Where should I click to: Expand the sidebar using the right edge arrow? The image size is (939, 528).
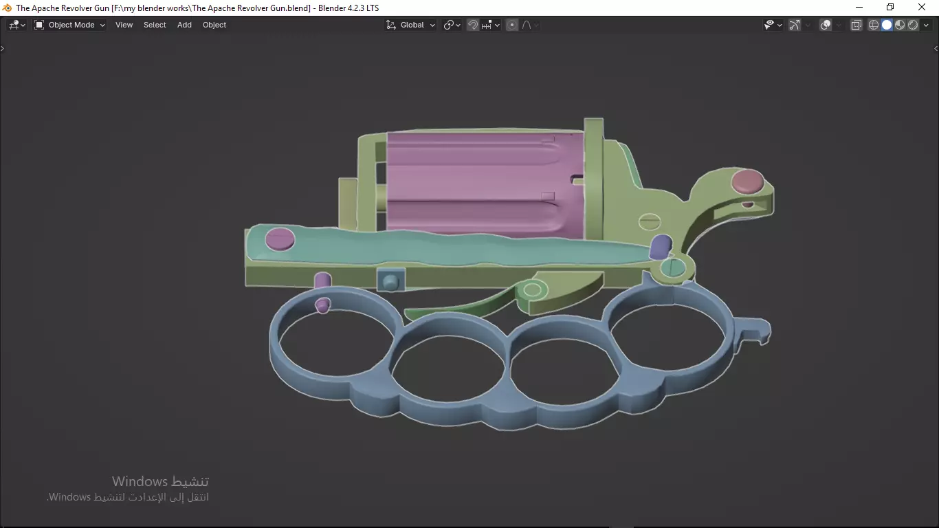pyautogui.click(x=936, y=48)
